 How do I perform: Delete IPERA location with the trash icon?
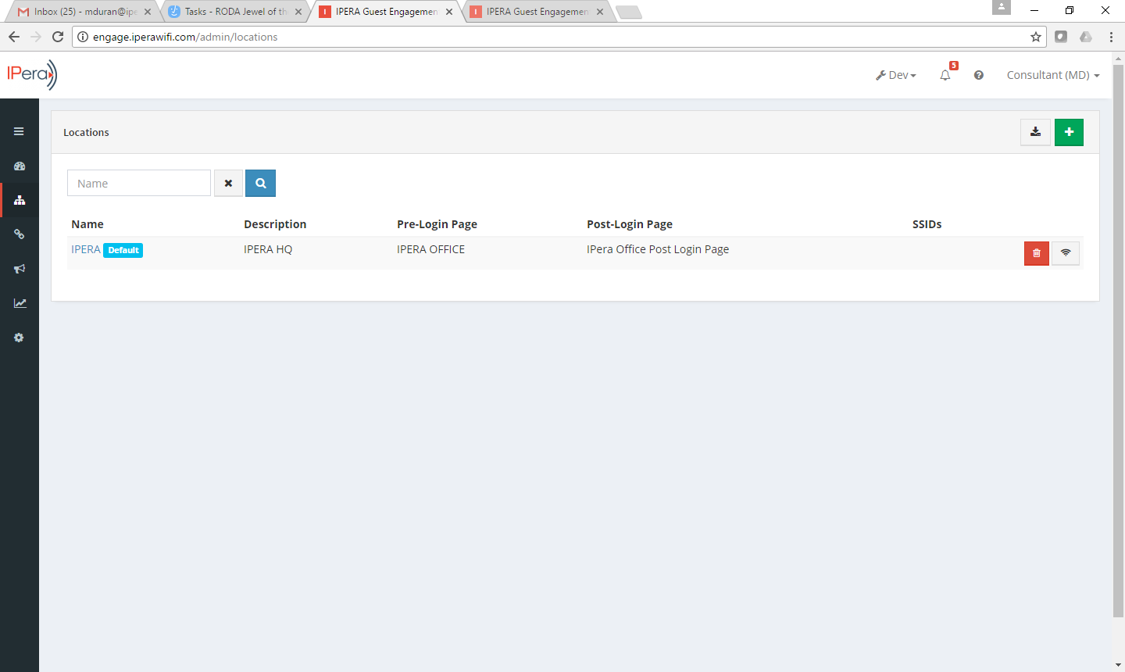[x=1036, y=253]
